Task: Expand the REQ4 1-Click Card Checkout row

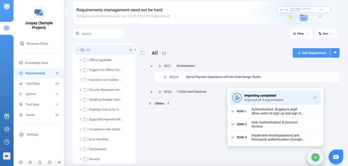Action: coord(151,92)
